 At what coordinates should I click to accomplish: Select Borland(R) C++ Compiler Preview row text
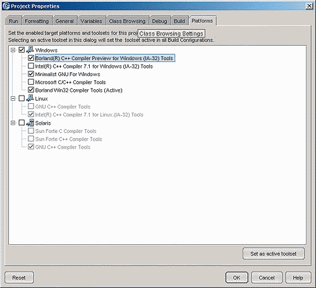[x=104, y=58]
